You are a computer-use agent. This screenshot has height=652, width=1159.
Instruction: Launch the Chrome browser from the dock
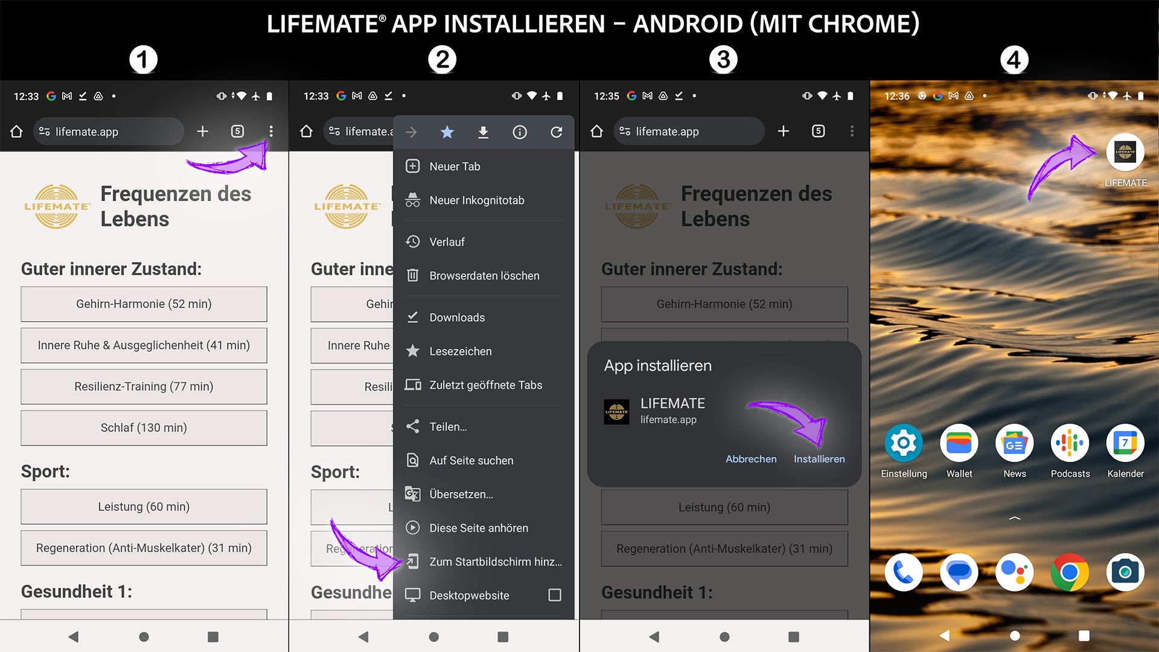point(1070,572)
